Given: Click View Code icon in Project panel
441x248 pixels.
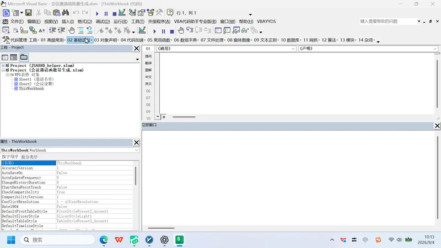Looking at the screenshot, I should [x=5, y=57].
